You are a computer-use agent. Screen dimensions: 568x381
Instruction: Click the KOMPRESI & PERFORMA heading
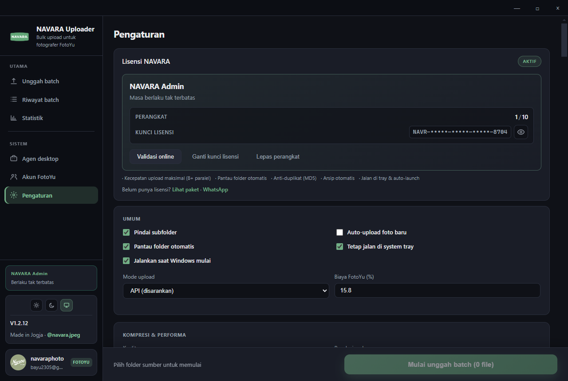point(154,335)
